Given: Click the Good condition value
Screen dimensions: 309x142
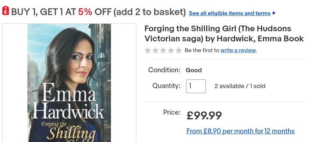Looking at the screenshot, I should point(194,70).
